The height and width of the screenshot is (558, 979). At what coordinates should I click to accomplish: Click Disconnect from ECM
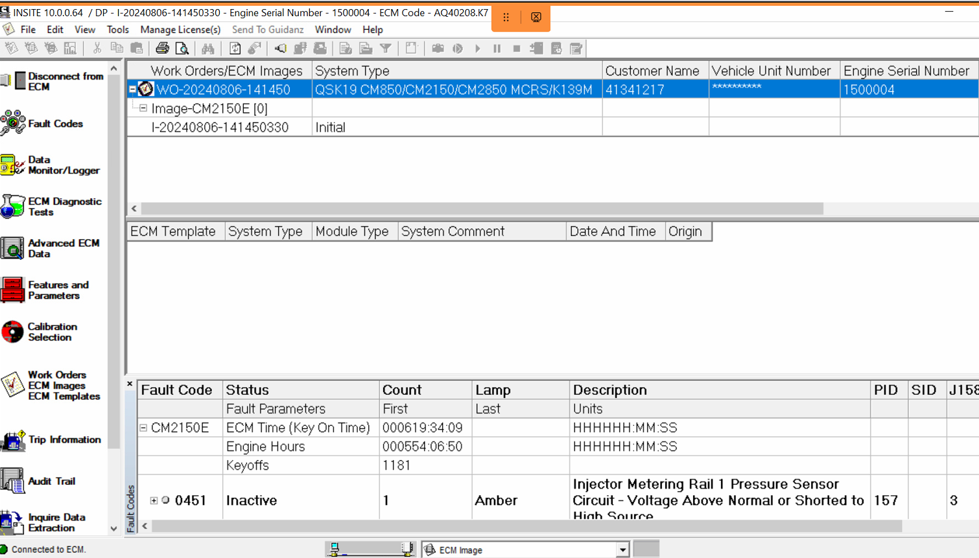[52, 81]
